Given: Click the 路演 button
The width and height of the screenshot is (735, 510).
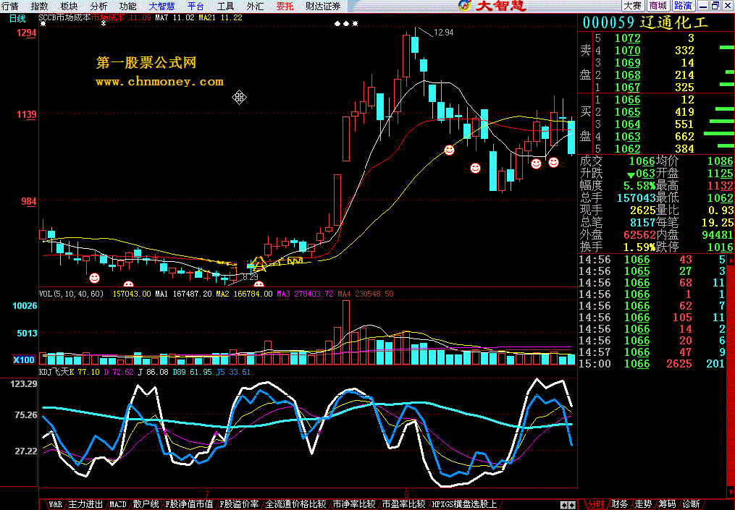Looking at the screenshot, I should click(683, 6).
